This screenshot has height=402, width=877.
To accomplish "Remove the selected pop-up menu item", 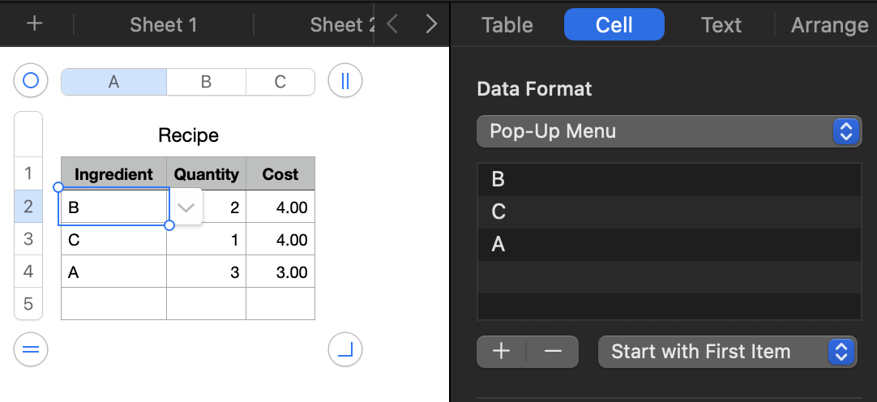I will [553, 352].
